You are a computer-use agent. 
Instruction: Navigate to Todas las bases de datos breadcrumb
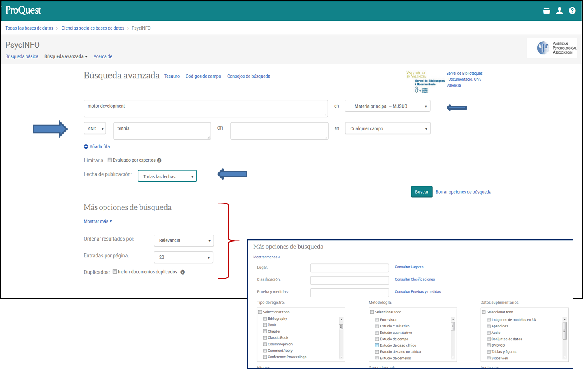[29, 28]
